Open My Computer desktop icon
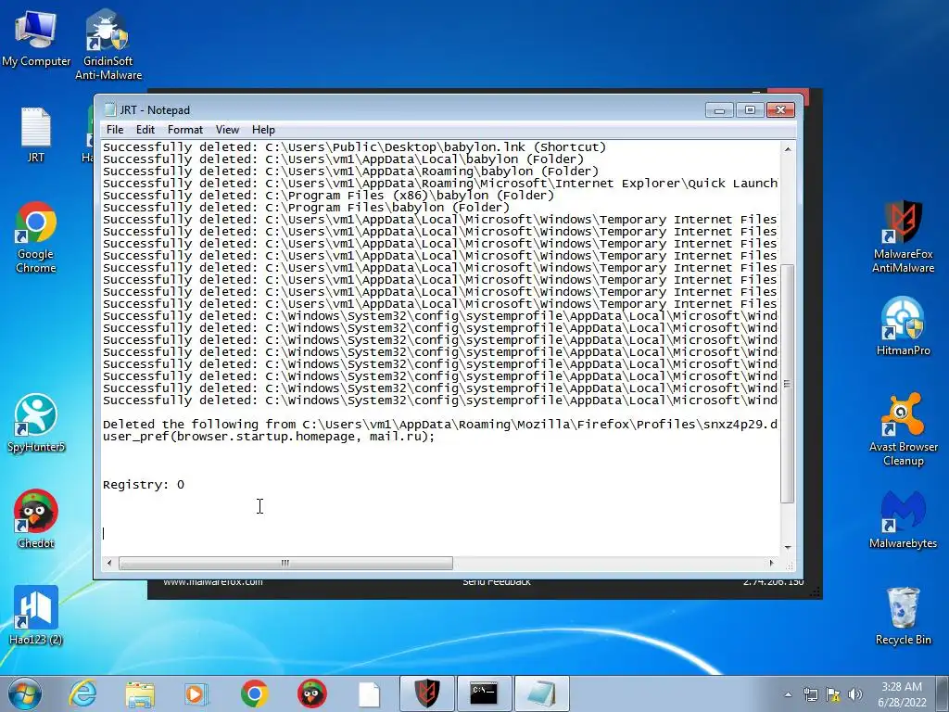The height and width of the screenshot is (712, 949). click(36, 37)
